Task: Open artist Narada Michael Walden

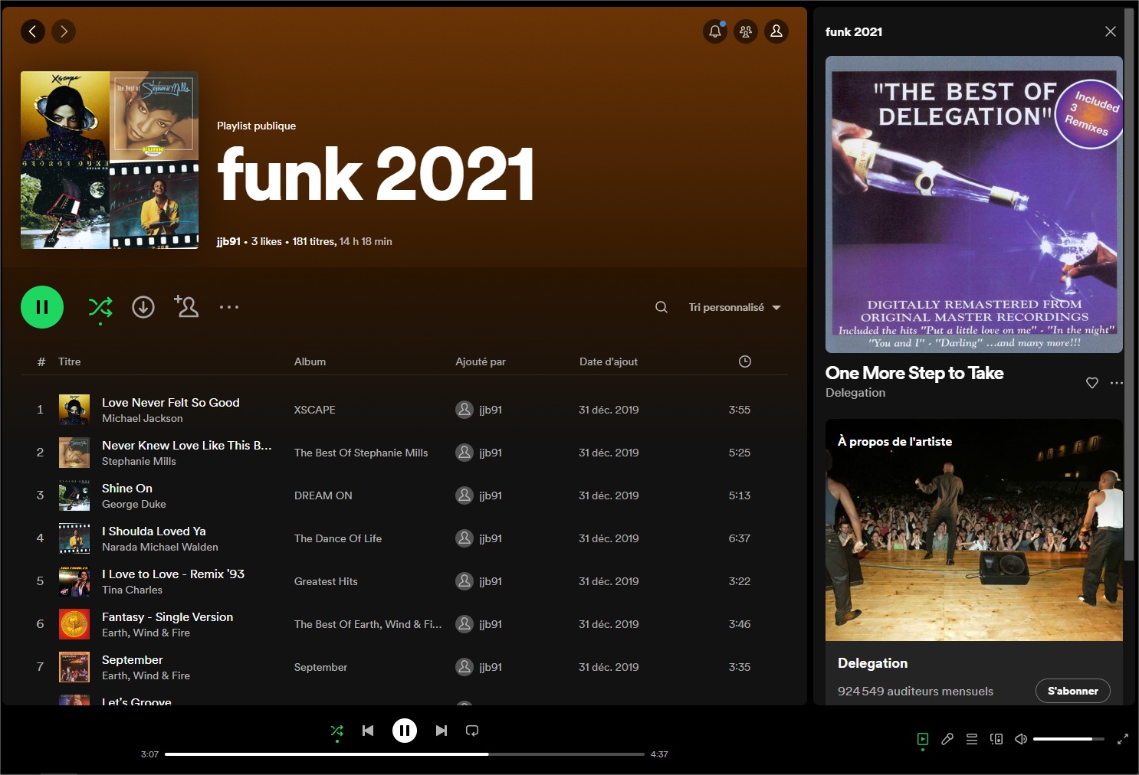Action: coord(160,547)
